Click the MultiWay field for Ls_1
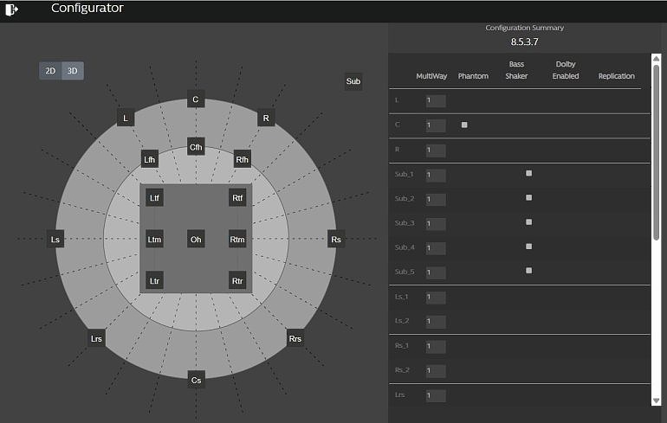Image resolution: width=667 pixels, height=423 pixels. 436,298
